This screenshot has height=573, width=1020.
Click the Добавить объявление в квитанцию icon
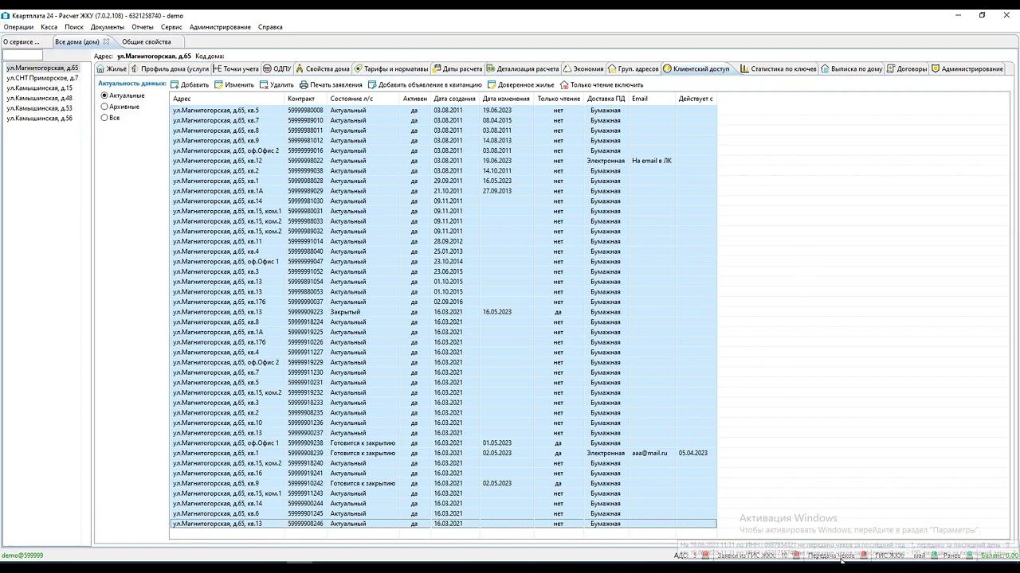(x=372, y=84)
